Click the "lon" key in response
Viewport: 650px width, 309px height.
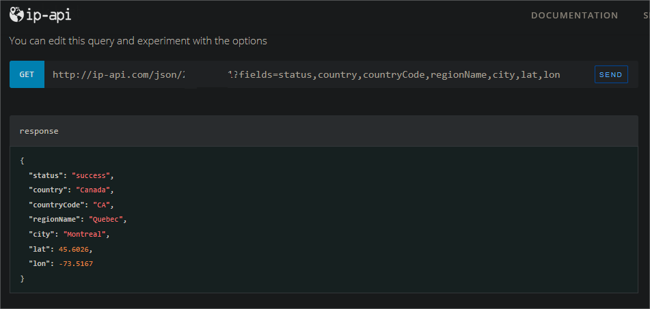pos(40,263)
